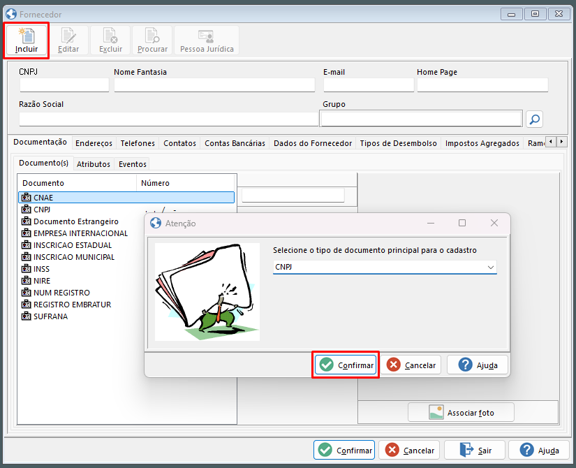
Task: Close the Atenção dialog window
Action: (x=494, y=223)
